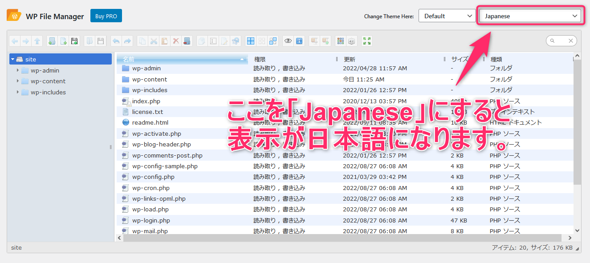Click the vertical scrollbar down arrow
This screenshot has width=590, height=263.
point(578,231)
